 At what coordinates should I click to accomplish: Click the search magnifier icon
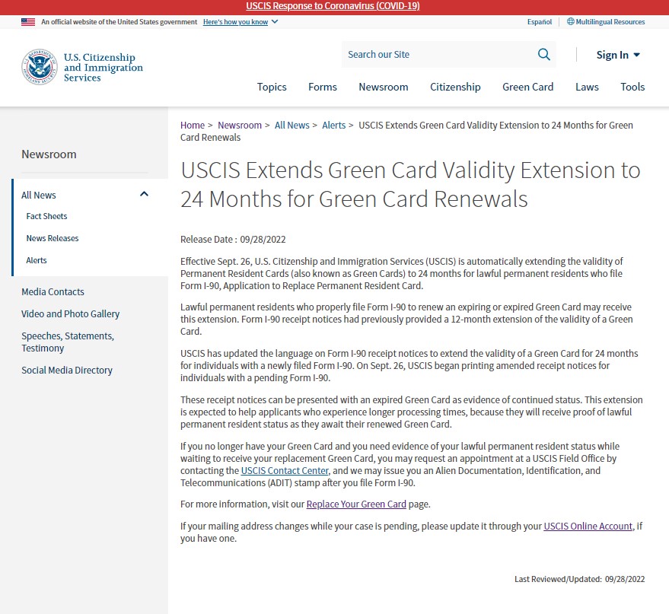(543, 54)
